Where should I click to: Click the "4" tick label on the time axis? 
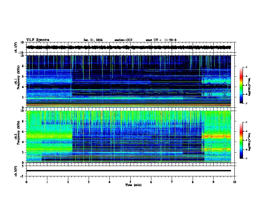(x=110, y=182)
